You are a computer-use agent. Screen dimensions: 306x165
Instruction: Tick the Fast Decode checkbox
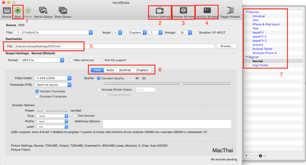click(75, 116)
